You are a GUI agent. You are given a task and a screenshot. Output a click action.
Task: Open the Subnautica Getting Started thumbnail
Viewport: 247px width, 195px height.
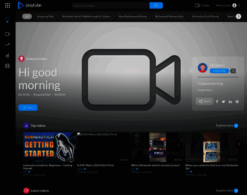[x=49, y=147]
